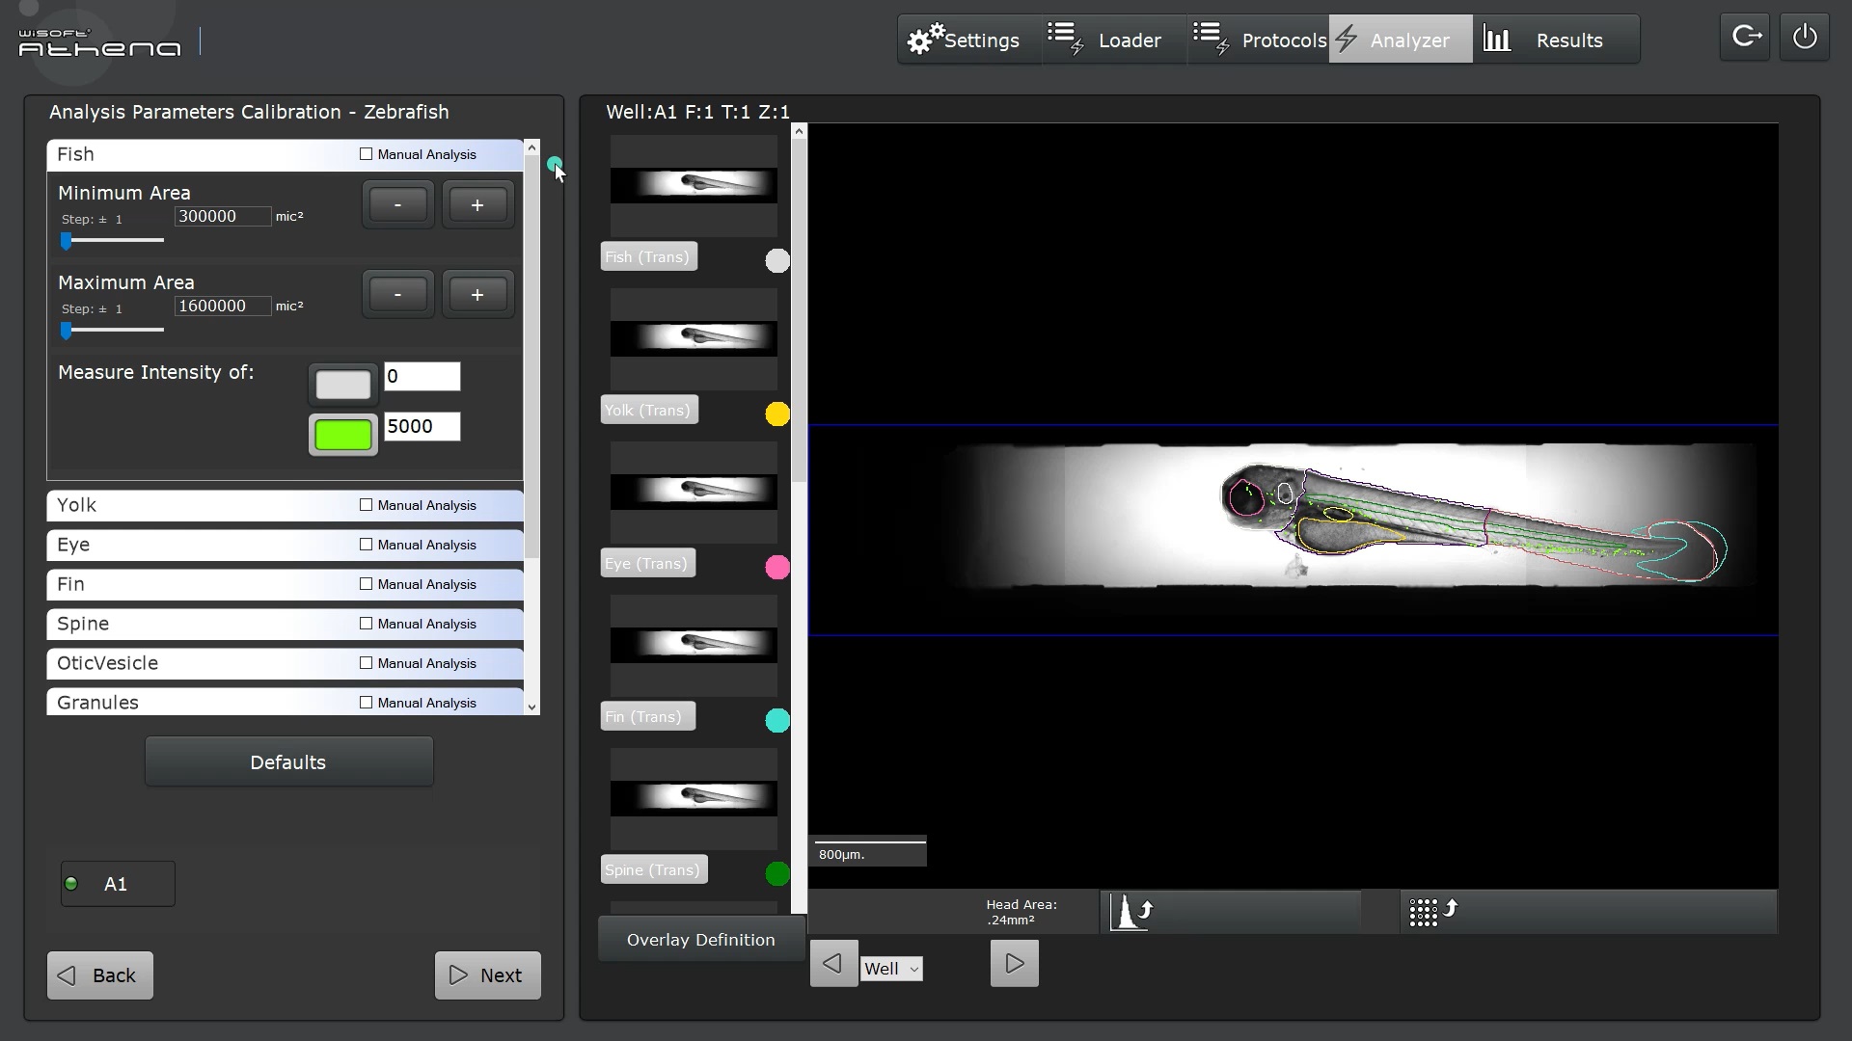1852x1041 pixels.
Task: Open the Well dropdown
Action: coord(891,969)
